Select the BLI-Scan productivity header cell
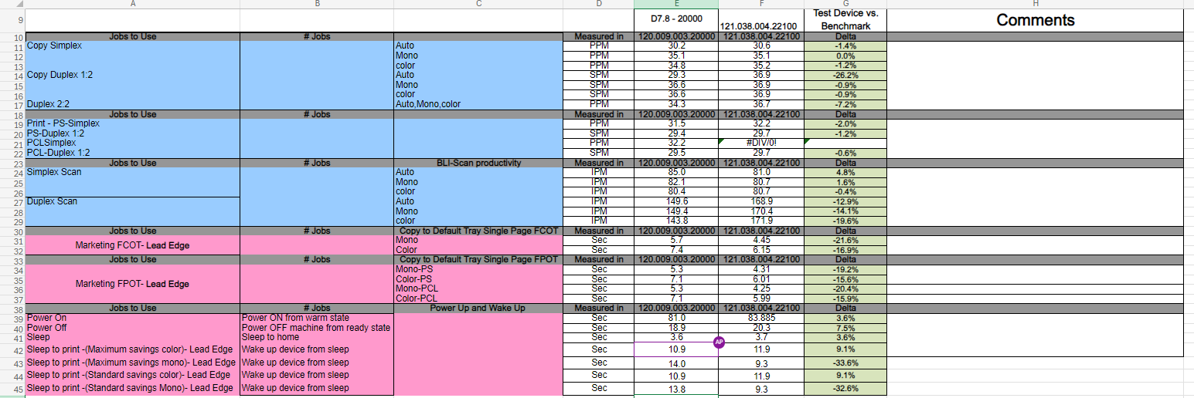The width and height of the screenshot is (1194, 398). (x=478, y=163)
